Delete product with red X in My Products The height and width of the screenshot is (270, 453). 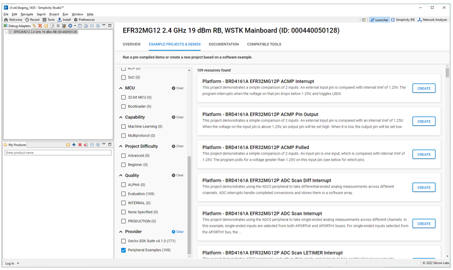click(80, 145)
